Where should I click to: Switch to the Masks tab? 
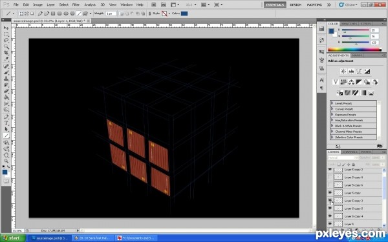point(357,55)
